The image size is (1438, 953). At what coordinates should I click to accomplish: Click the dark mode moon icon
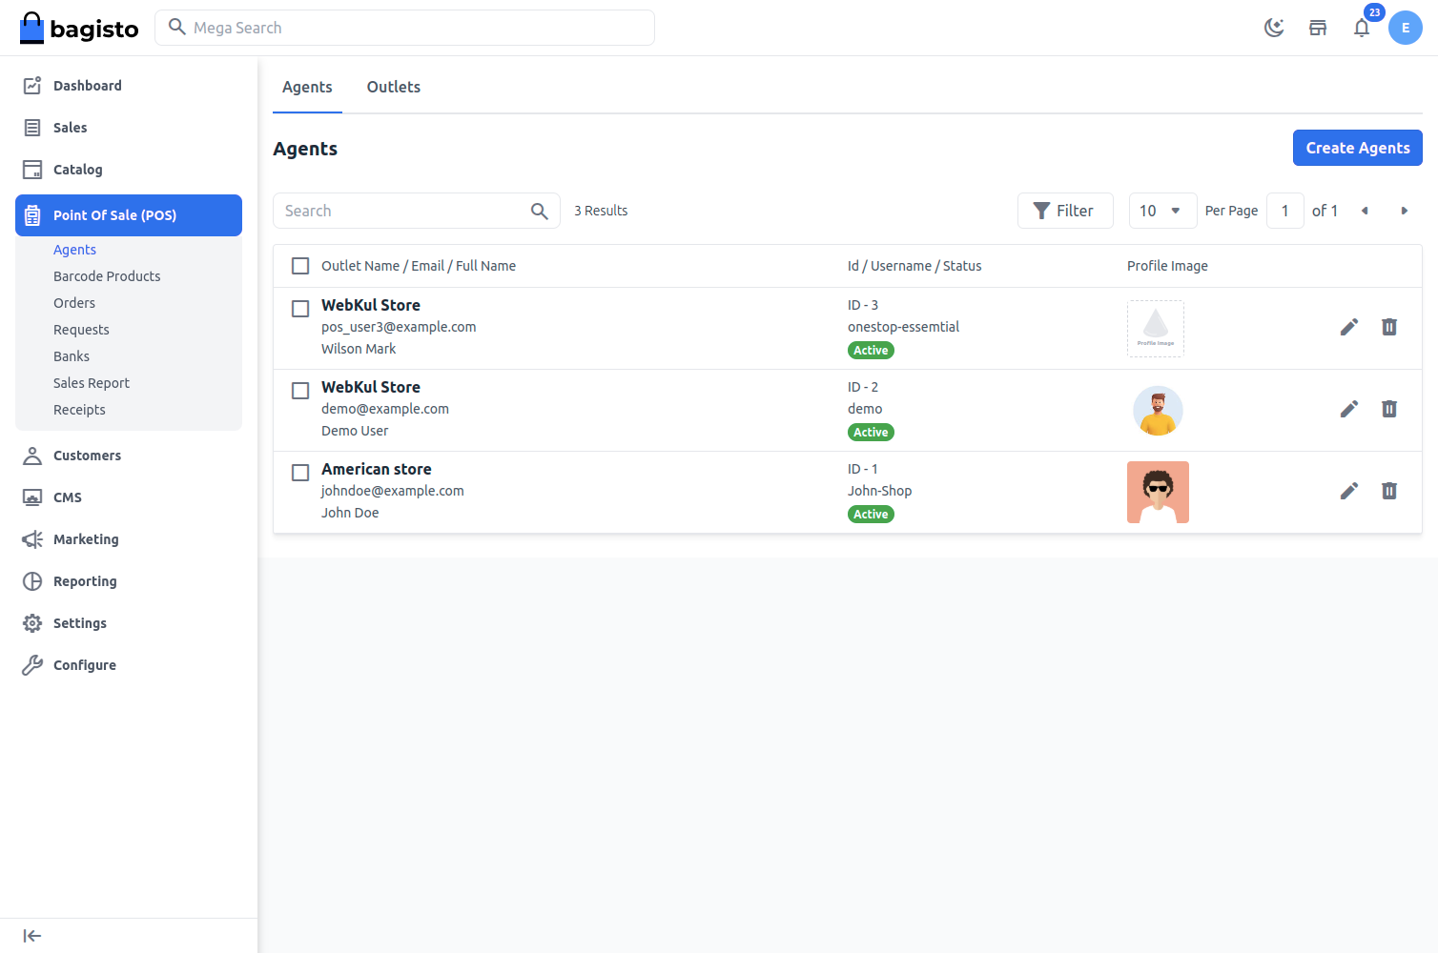click(x=1274, y=28)
